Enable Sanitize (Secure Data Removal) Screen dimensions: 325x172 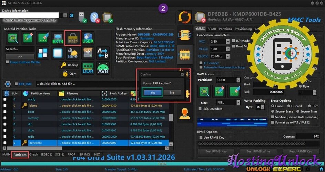[x=273, y=117]
